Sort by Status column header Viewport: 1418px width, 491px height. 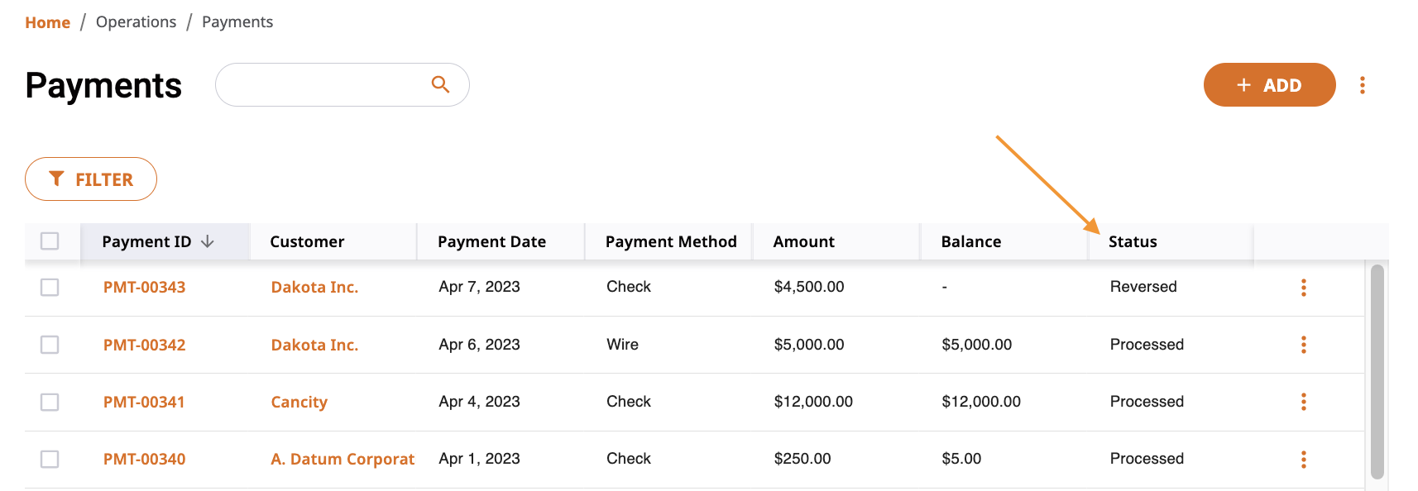click(x=1133, y=241)
